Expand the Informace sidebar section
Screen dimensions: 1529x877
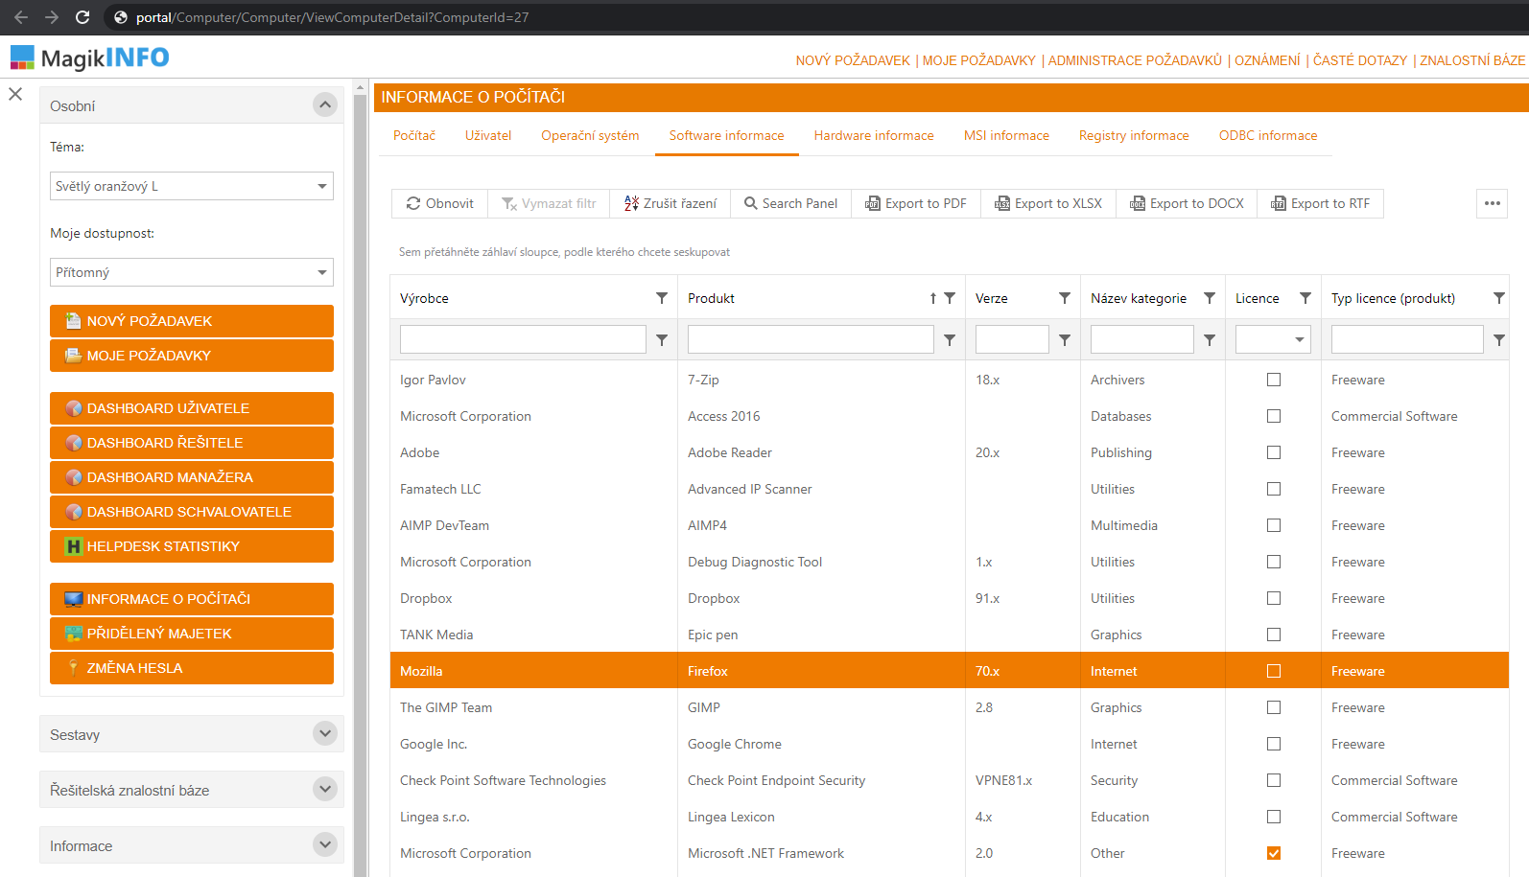[325, 844]
